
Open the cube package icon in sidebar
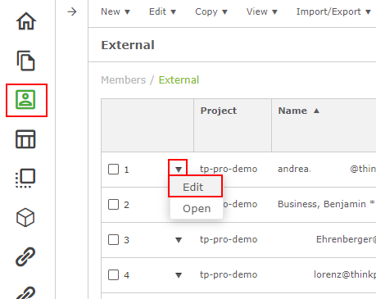(x=25, y=218)
